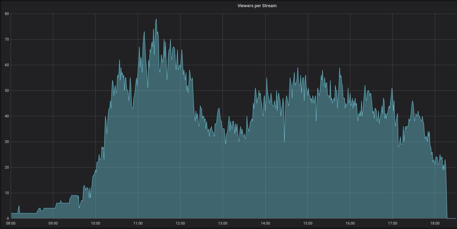
Task: Click the 09:00 time axis label
Action: 53,223
